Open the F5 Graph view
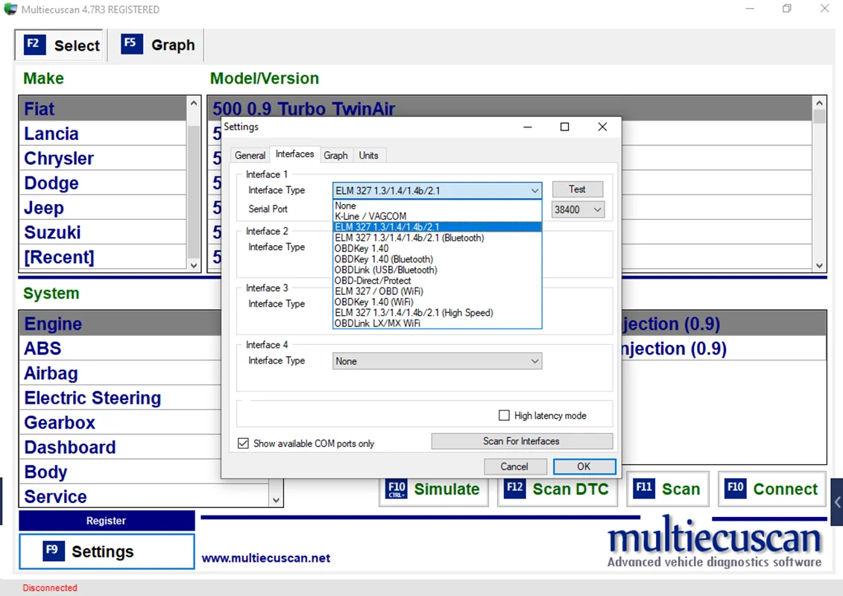The image size is (843, 596). point(157,45)
